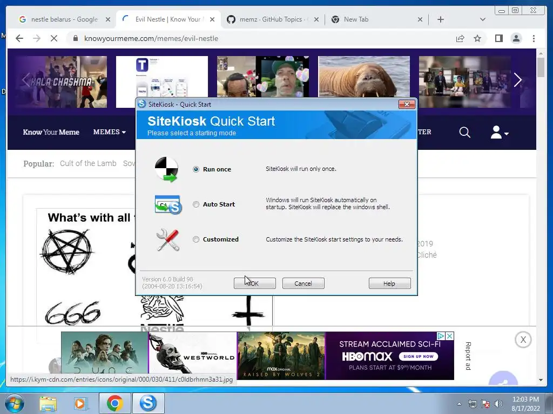Screen dimensions: 553x414
Task: Open Windows Explorer from taskbar
Action: point(48,403)
